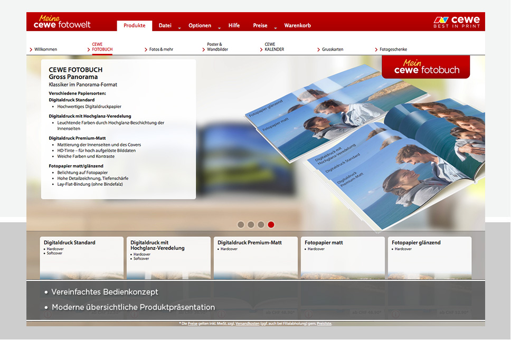Open the Versandkosten link in the footer
This screenshot has width=511, height=340.
(x=248, y=324)
